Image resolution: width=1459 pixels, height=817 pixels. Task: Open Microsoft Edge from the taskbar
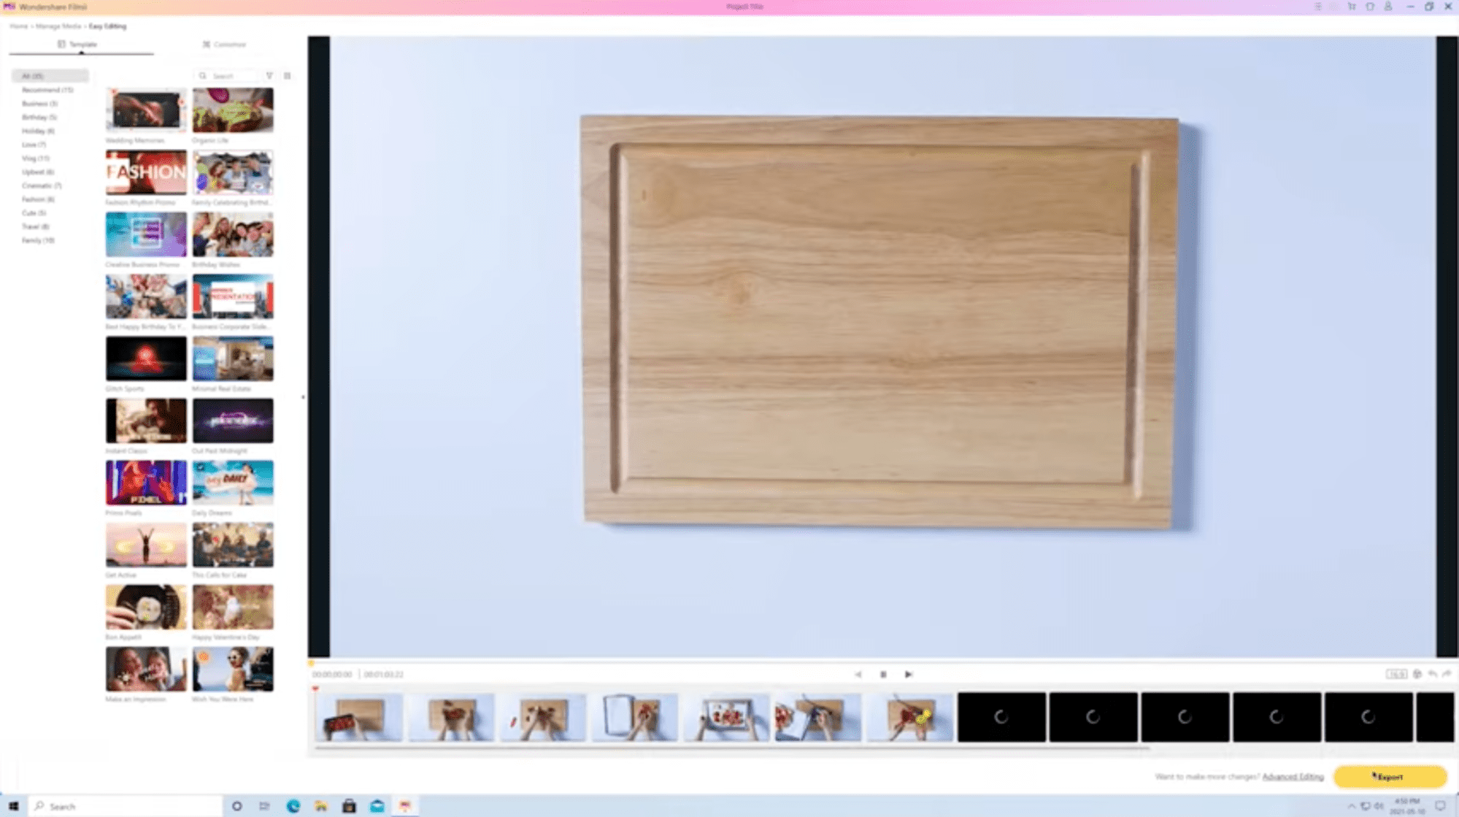293,806
